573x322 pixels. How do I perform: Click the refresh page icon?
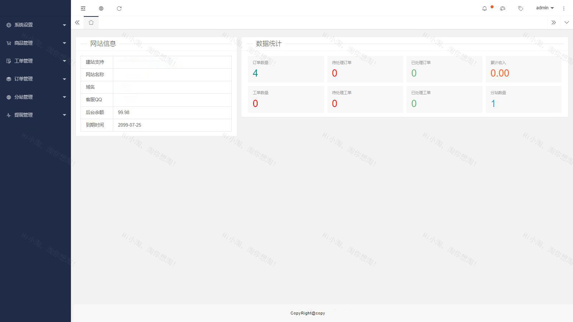[x=119, y=9]
